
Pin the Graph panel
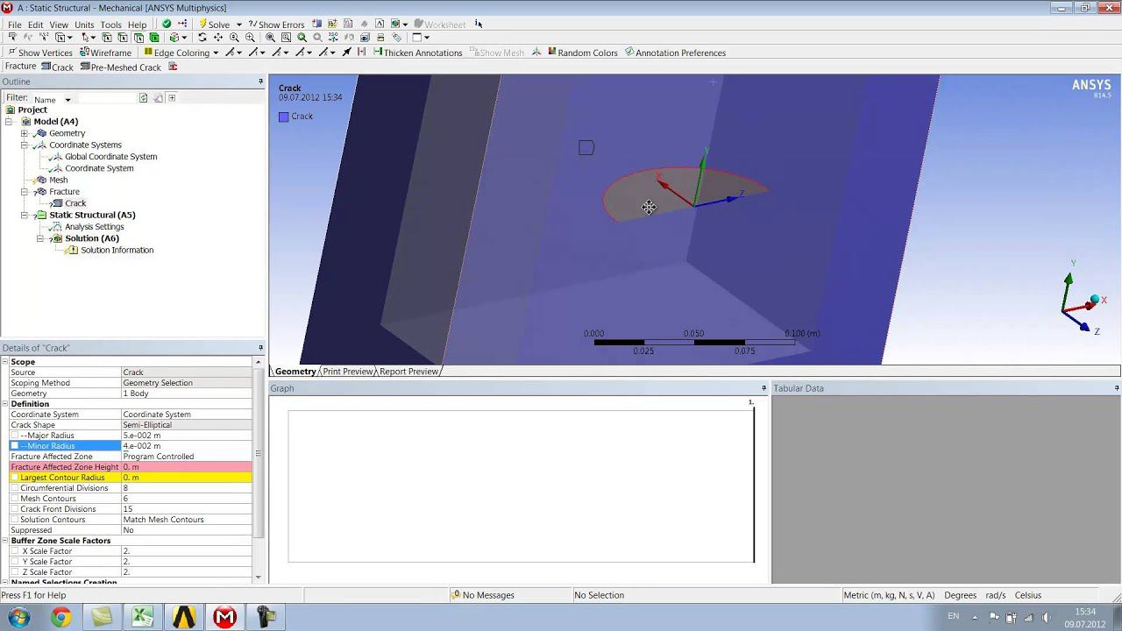[764, 388]
